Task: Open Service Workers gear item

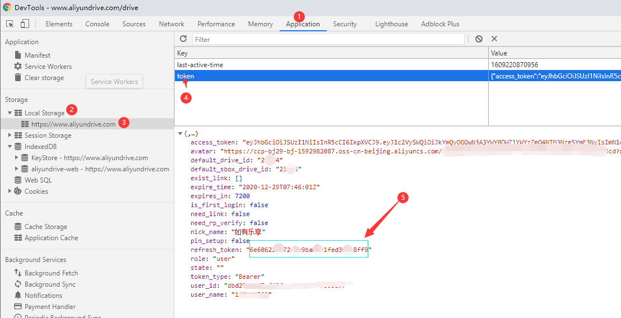Action: coord(48,67)
